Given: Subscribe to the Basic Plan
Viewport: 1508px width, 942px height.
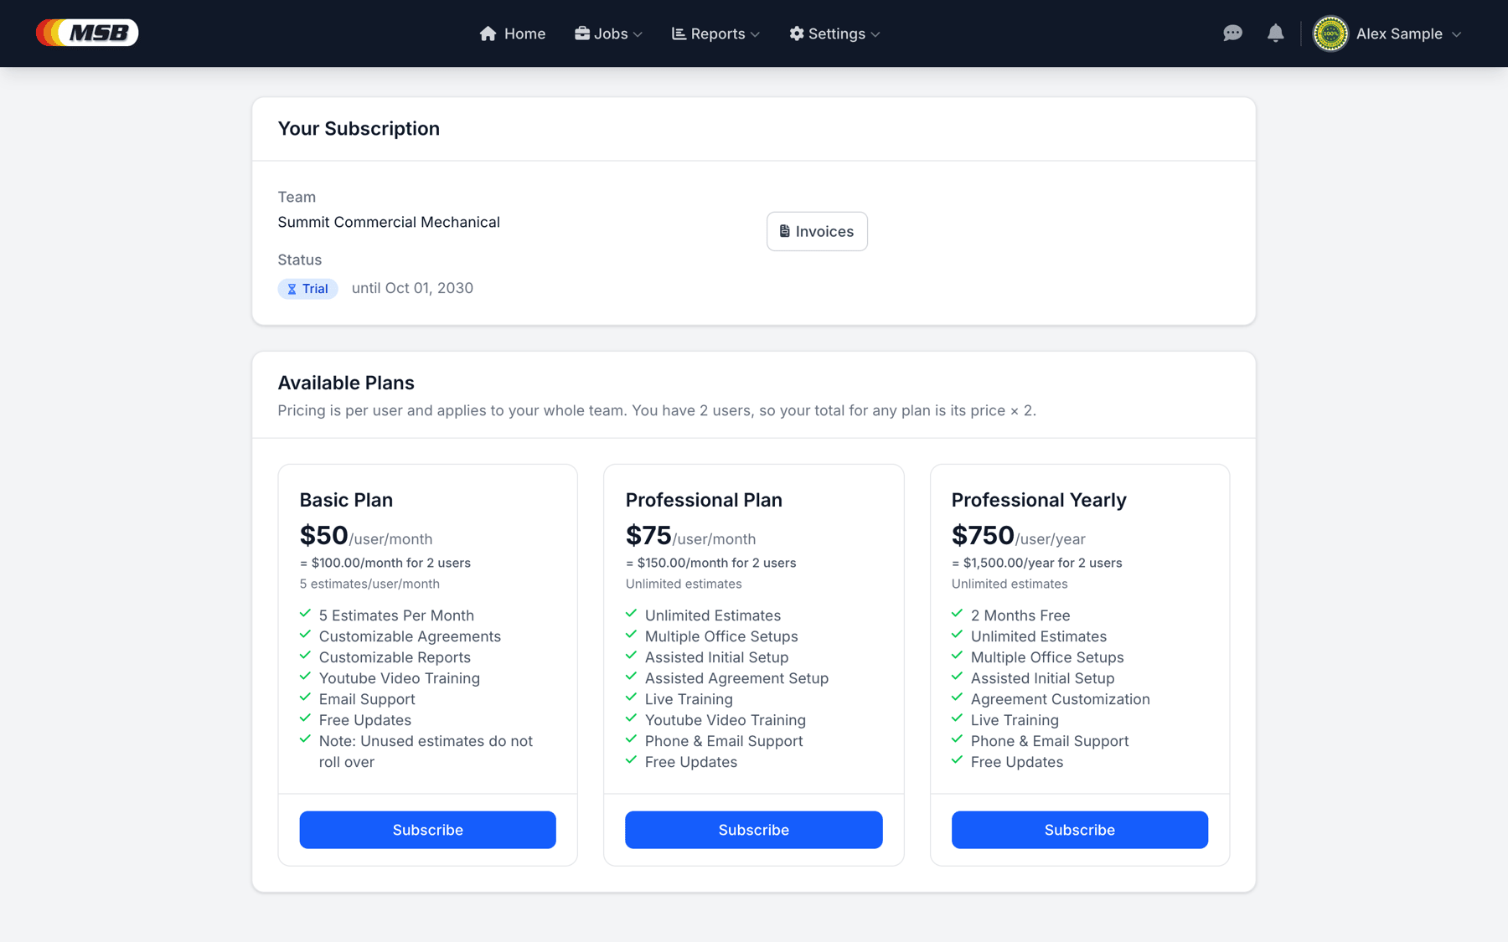Looking at the screenshot, I should [x=427, y=830].
